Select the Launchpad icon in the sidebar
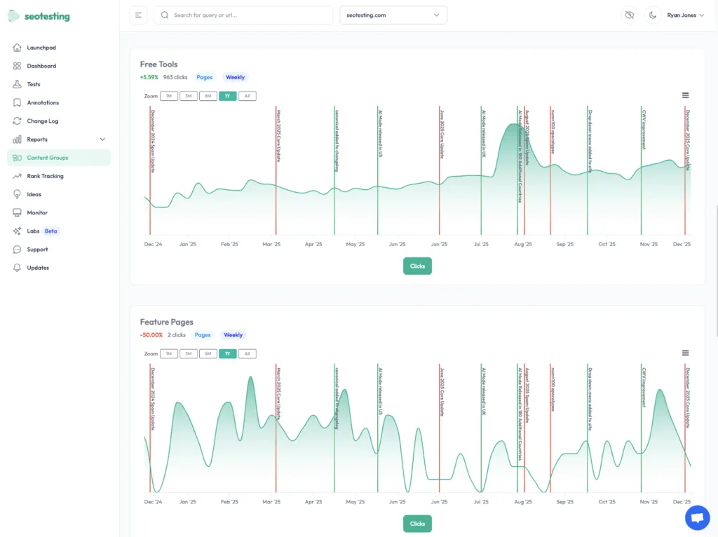 click(x=16, y=47)
